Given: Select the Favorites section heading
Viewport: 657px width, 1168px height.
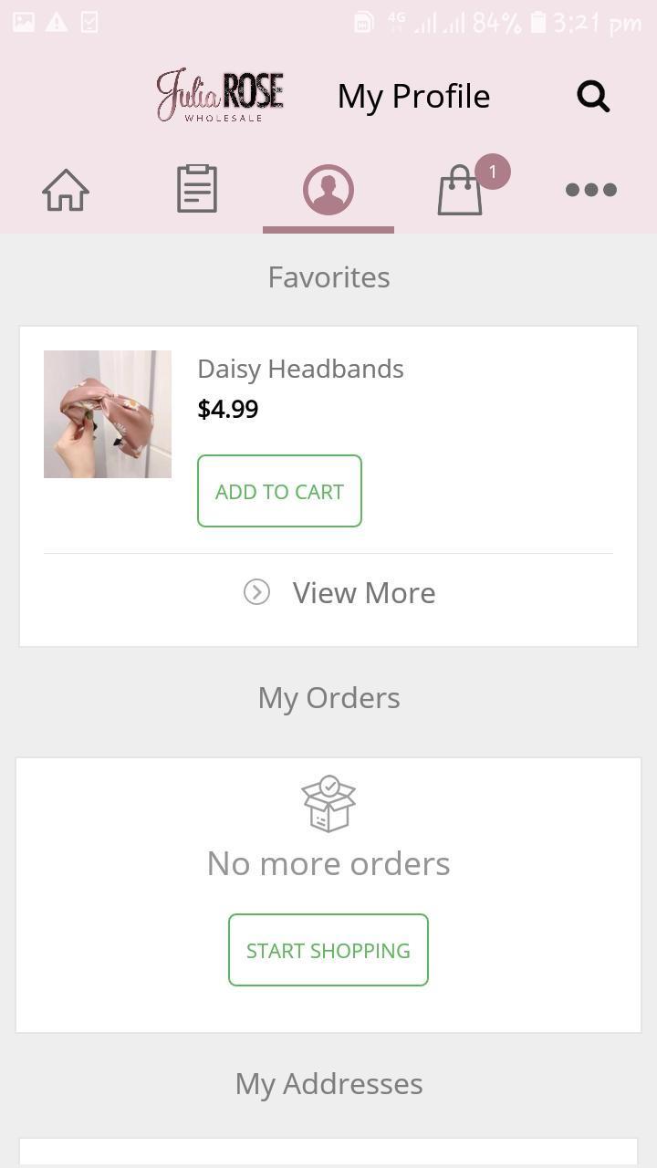Looking at the screenshot, I should coord(328,276).
